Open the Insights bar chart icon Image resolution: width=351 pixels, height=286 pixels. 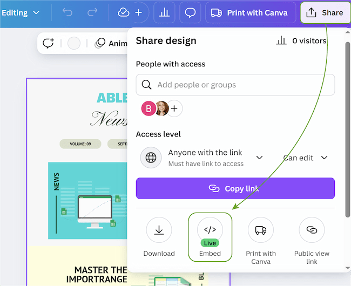164,12
